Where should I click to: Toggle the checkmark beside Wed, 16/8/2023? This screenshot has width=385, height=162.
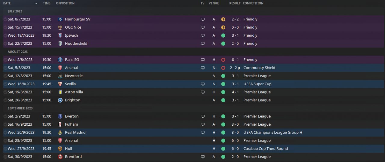[x=5, y=84]
